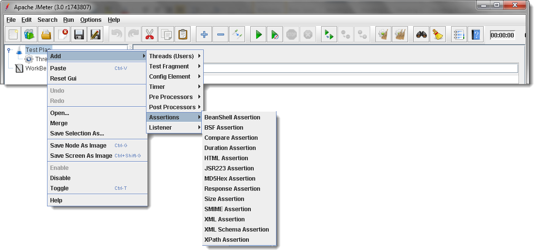537x250 pixels.
Task: Open the Templates icon in toolbar
Action: 30,34
